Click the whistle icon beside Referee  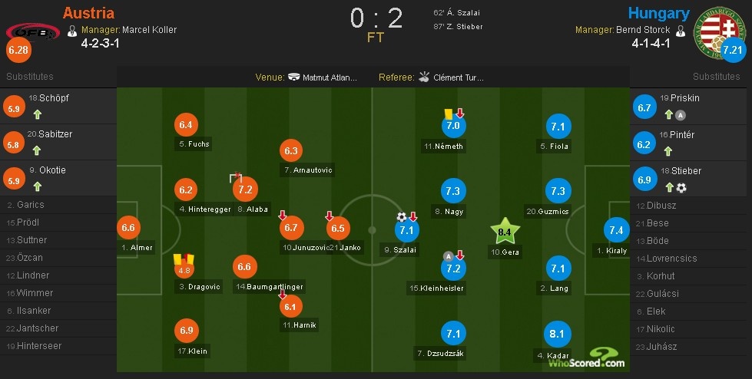[422, 77]
